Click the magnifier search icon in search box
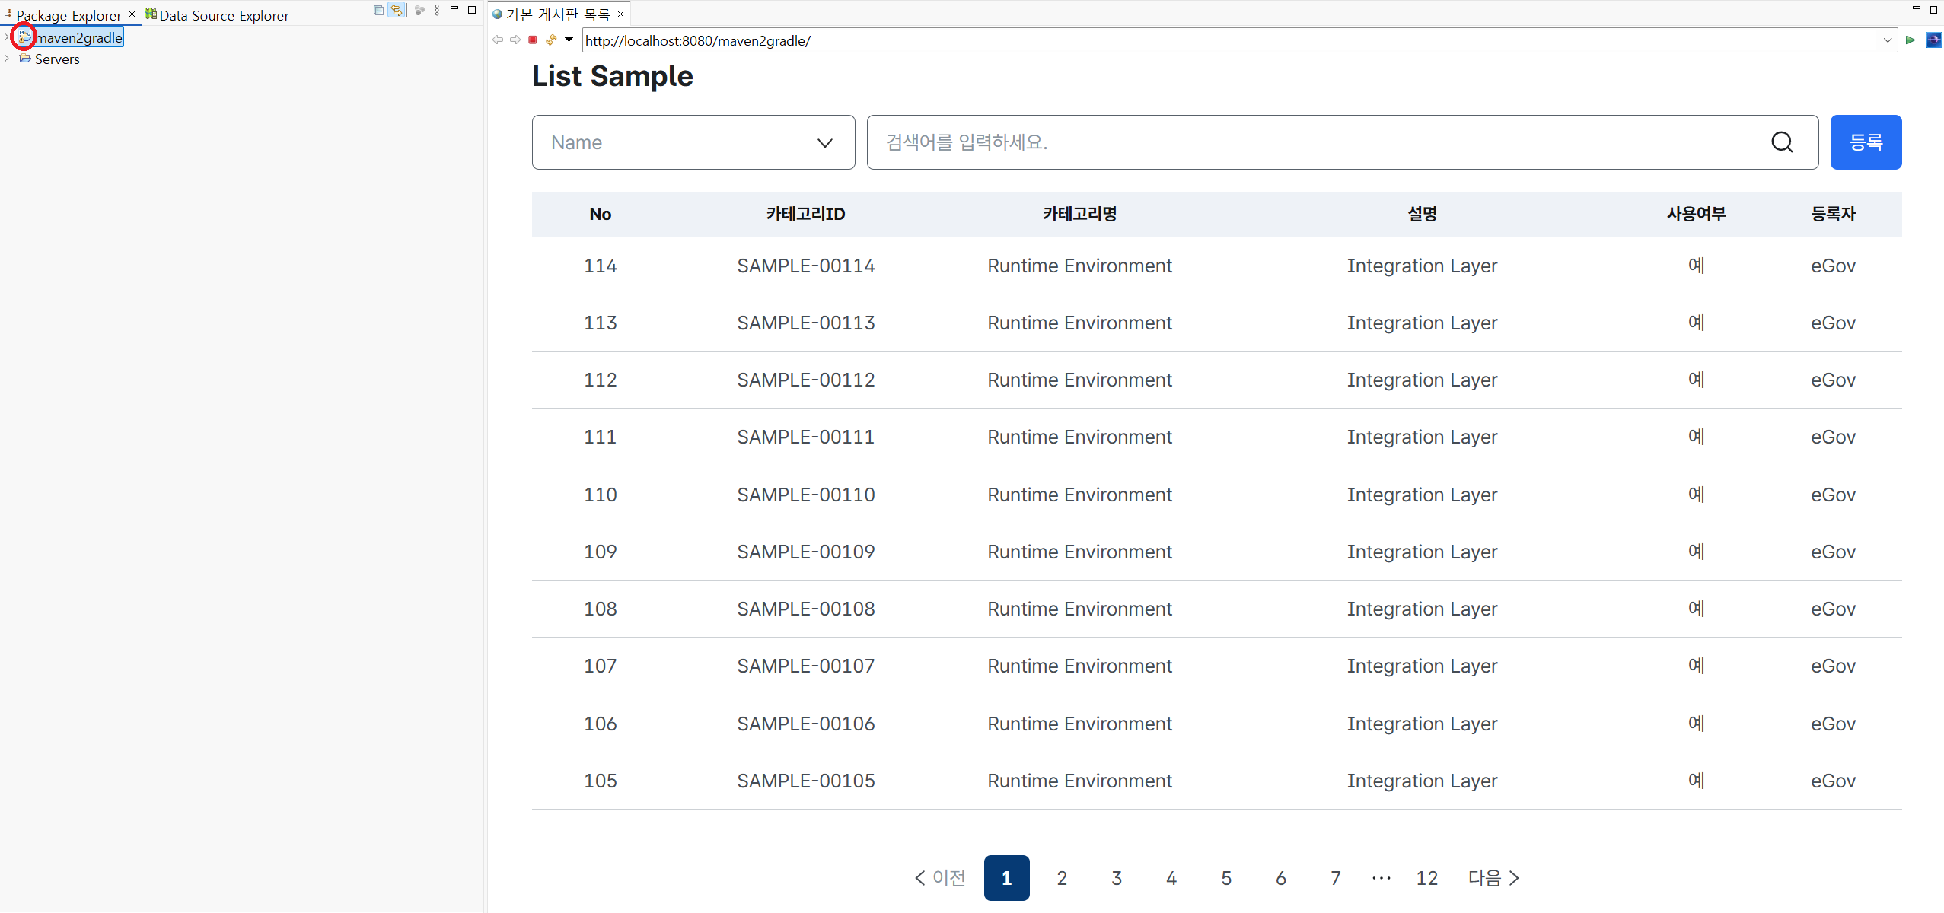1944x913 pixels. [1782, 142]
